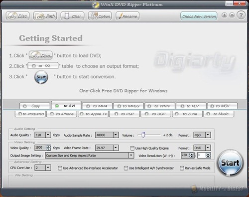Select the to WMV output tab

pyautogui.click(x=160, y=106)
